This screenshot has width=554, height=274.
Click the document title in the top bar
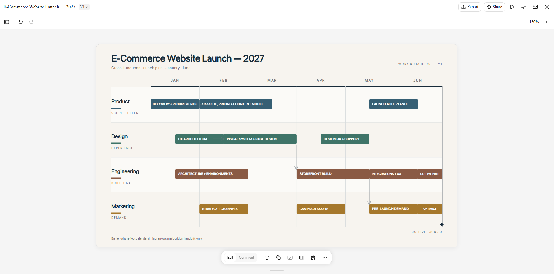tap(39, 7)
